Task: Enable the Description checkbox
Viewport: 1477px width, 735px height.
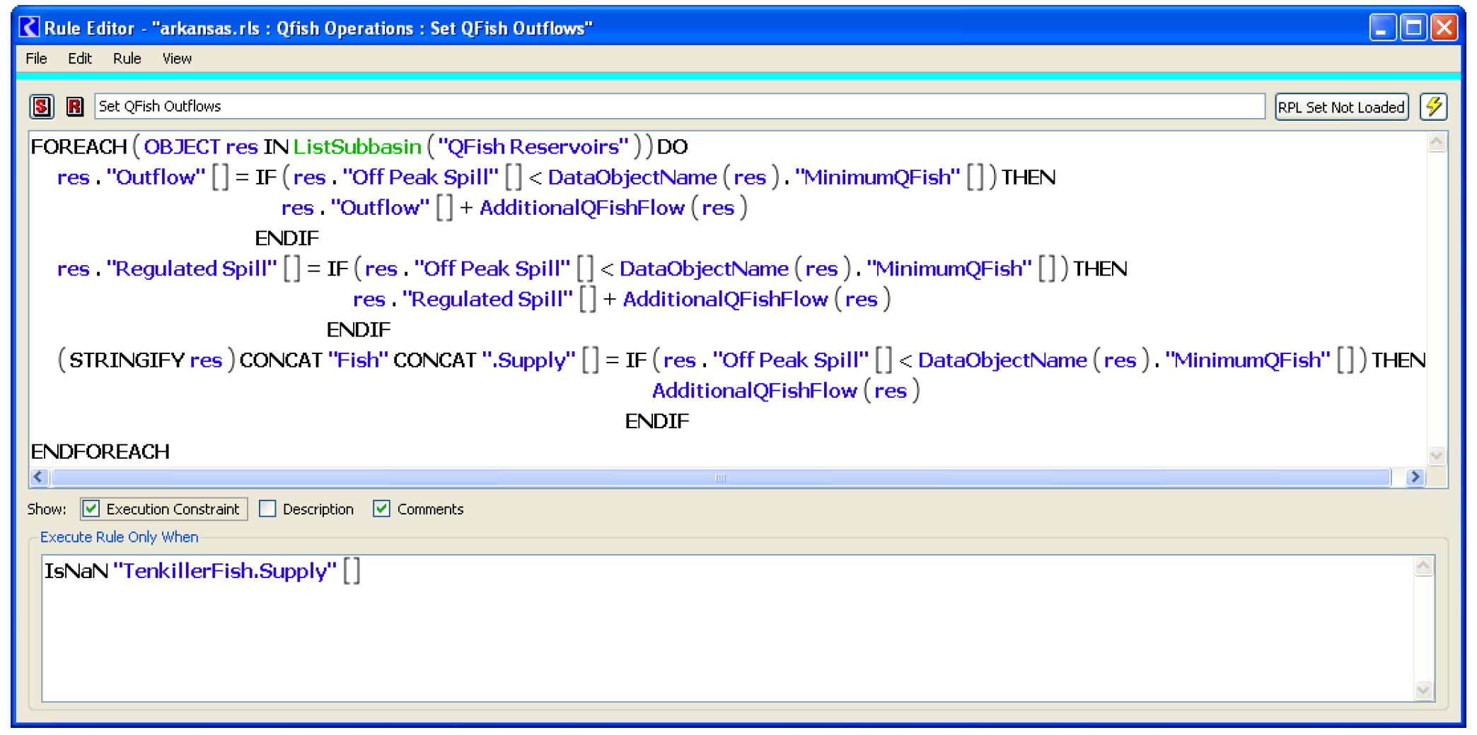Action: (x=267, y=509)
